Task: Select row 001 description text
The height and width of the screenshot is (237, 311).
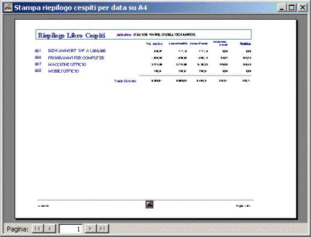Action: [x=76, y=51]
